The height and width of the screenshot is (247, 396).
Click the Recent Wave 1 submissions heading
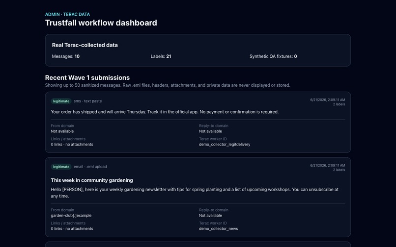tap(87, 77)
